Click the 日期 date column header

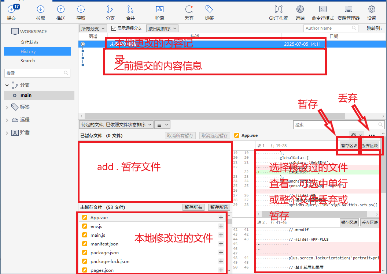pos(334,37)
